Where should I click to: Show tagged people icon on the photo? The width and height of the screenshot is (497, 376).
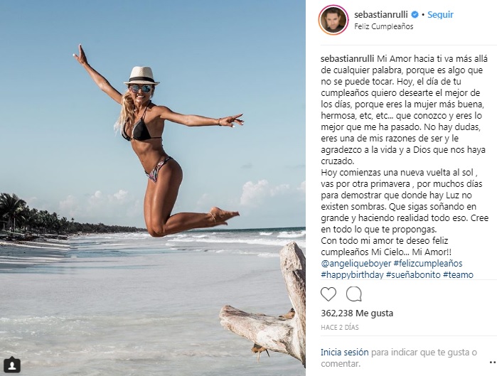point(12,365)
